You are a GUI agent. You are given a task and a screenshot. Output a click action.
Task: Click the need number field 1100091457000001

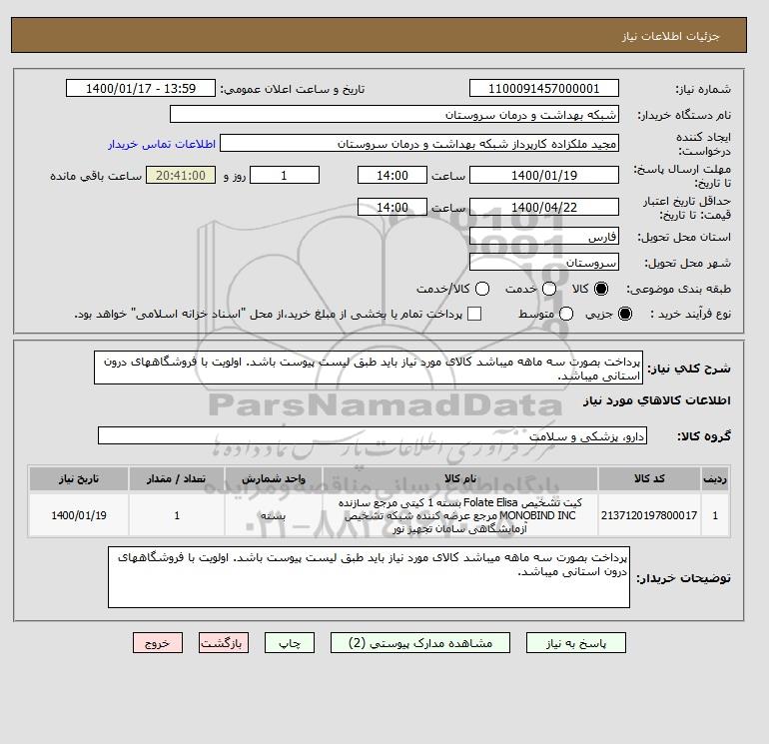point(544,88)
